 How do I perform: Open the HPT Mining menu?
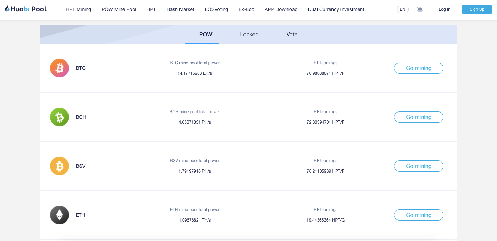[78, 9]
